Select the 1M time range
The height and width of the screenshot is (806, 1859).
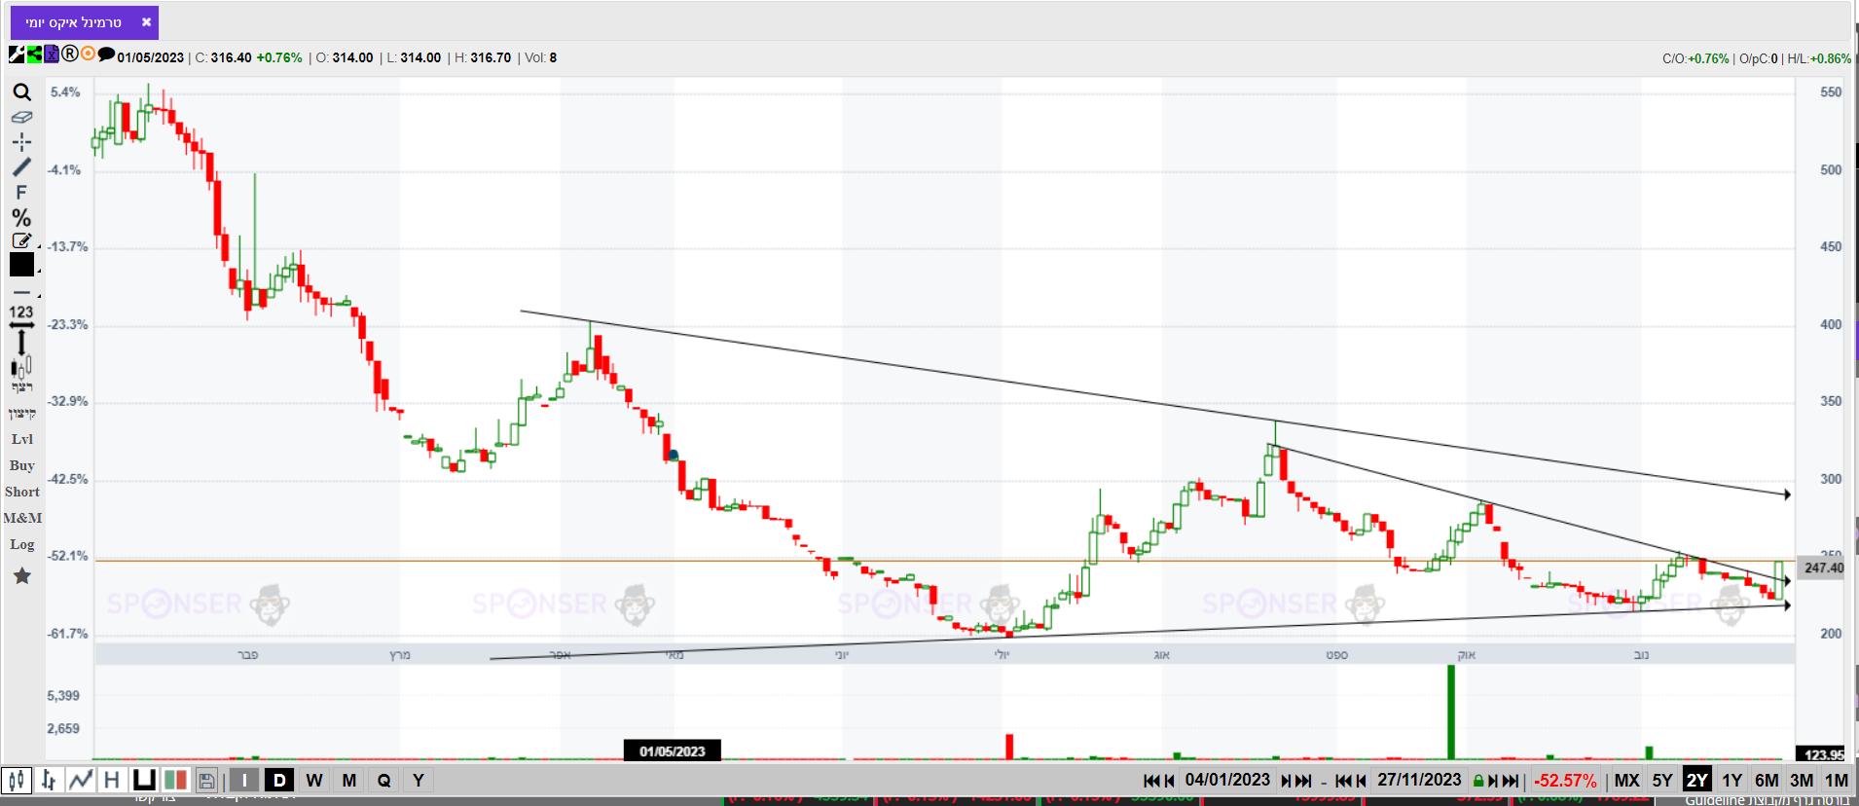tap(1837, 780)
